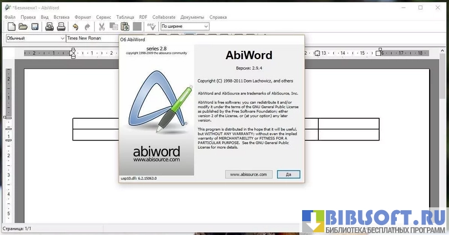Image resolution: width=449 pixels, height=235 pixels.
Task: Save document using the floppy disk icon
Action: point(34,27)
